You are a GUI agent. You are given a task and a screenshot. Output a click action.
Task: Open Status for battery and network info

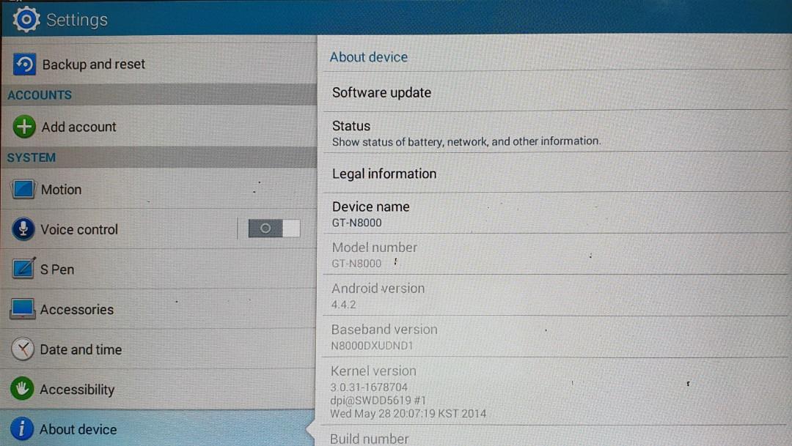coord(466,133)
